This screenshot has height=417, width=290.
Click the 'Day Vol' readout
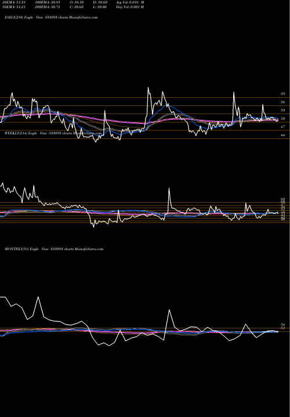[130, 6]
